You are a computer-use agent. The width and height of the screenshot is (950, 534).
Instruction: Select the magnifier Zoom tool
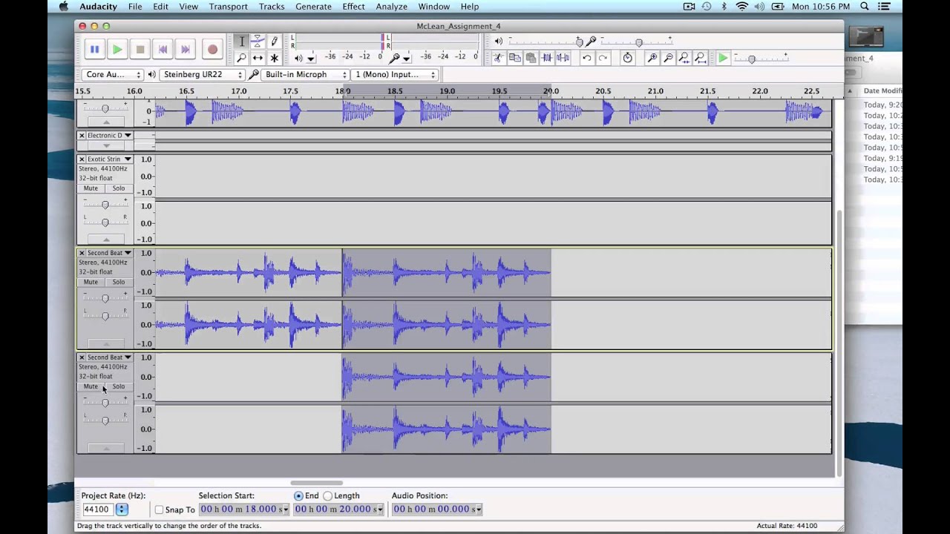point(241,58)
